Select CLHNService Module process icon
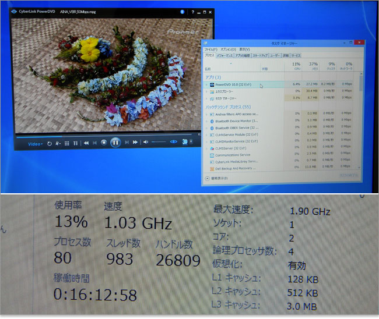The width and height of the screenshot is (379, 319). [x=212, y=135]
